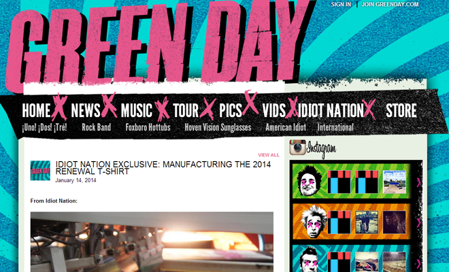Click the VIEW ALL news link
449x272 pixels.
click(x=269, y=155)
